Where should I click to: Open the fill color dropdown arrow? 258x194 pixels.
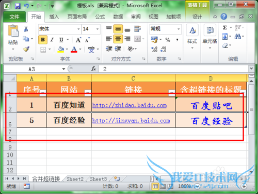(67, 50)
